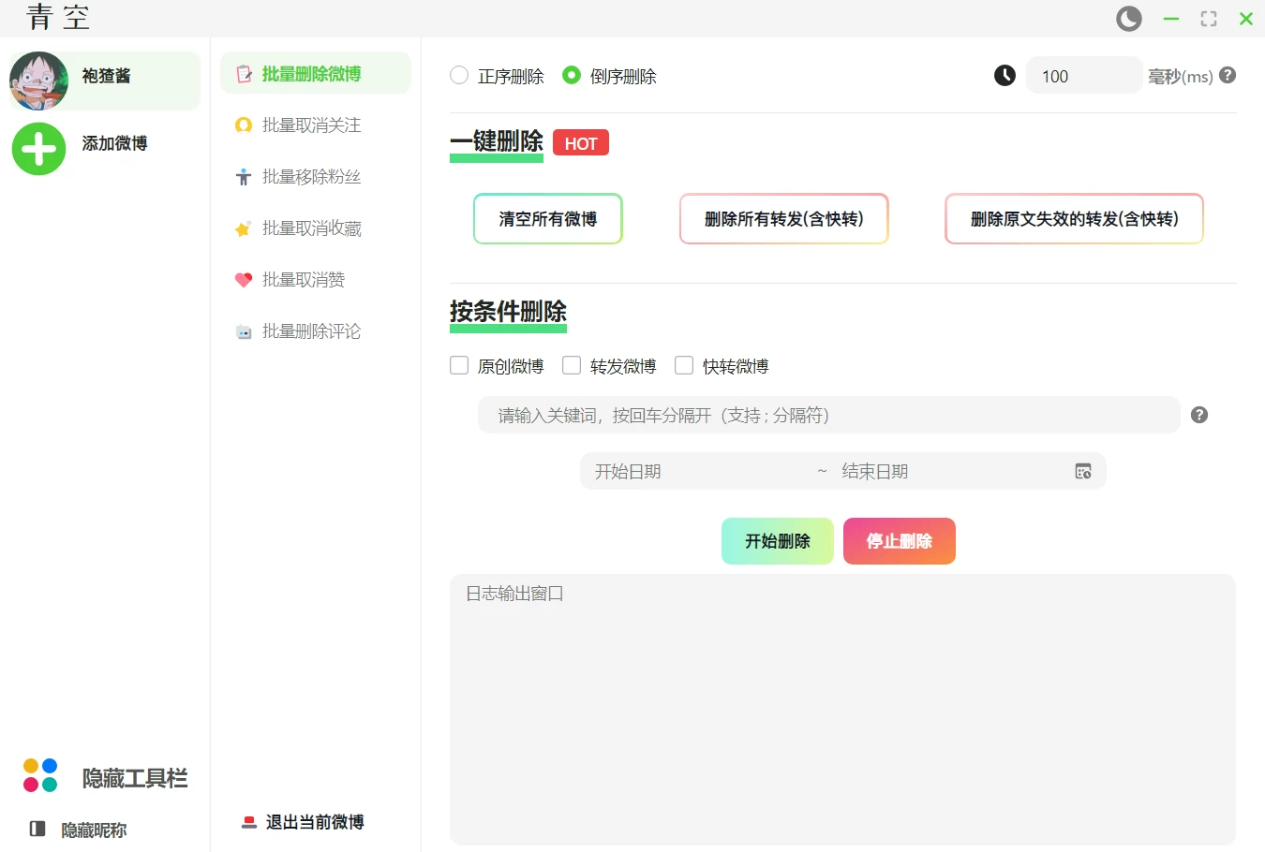
Task: Click help icon beside keyword field
Action: click(1199, 415)
